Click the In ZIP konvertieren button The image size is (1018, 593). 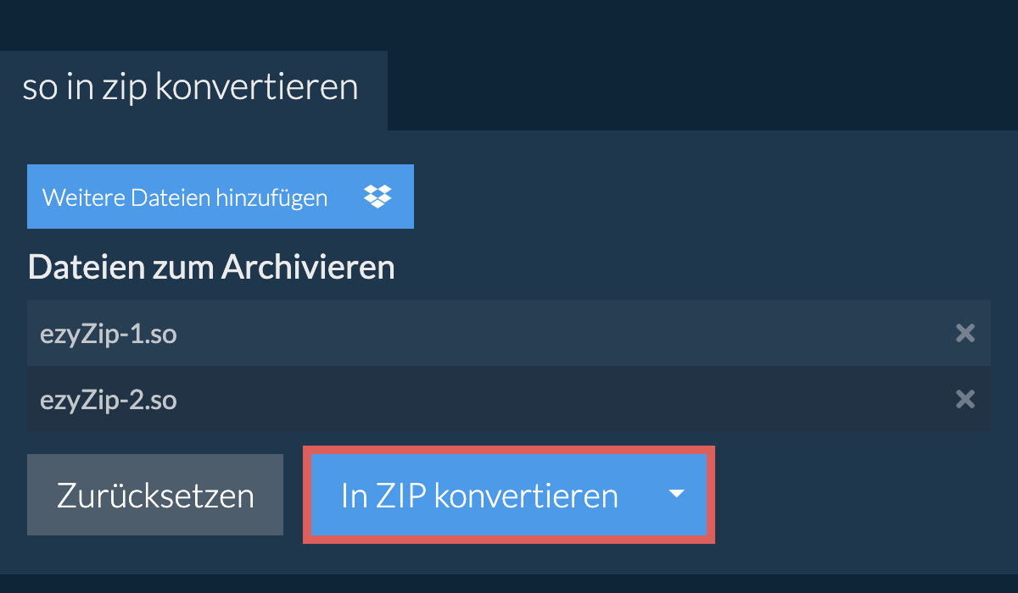click(x=479, y=496)
